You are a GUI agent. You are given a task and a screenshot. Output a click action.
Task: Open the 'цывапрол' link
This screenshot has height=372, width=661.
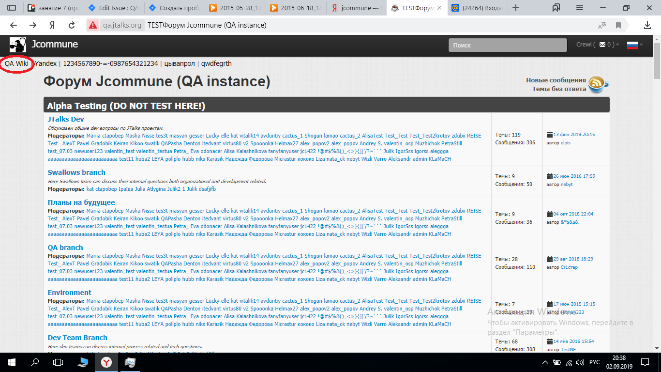tap(180, 63)
